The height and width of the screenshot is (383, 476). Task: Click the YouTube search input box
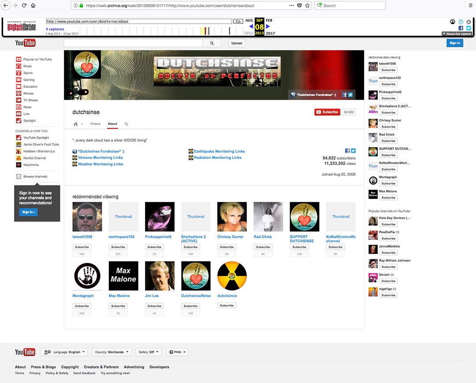click(133, 43)
